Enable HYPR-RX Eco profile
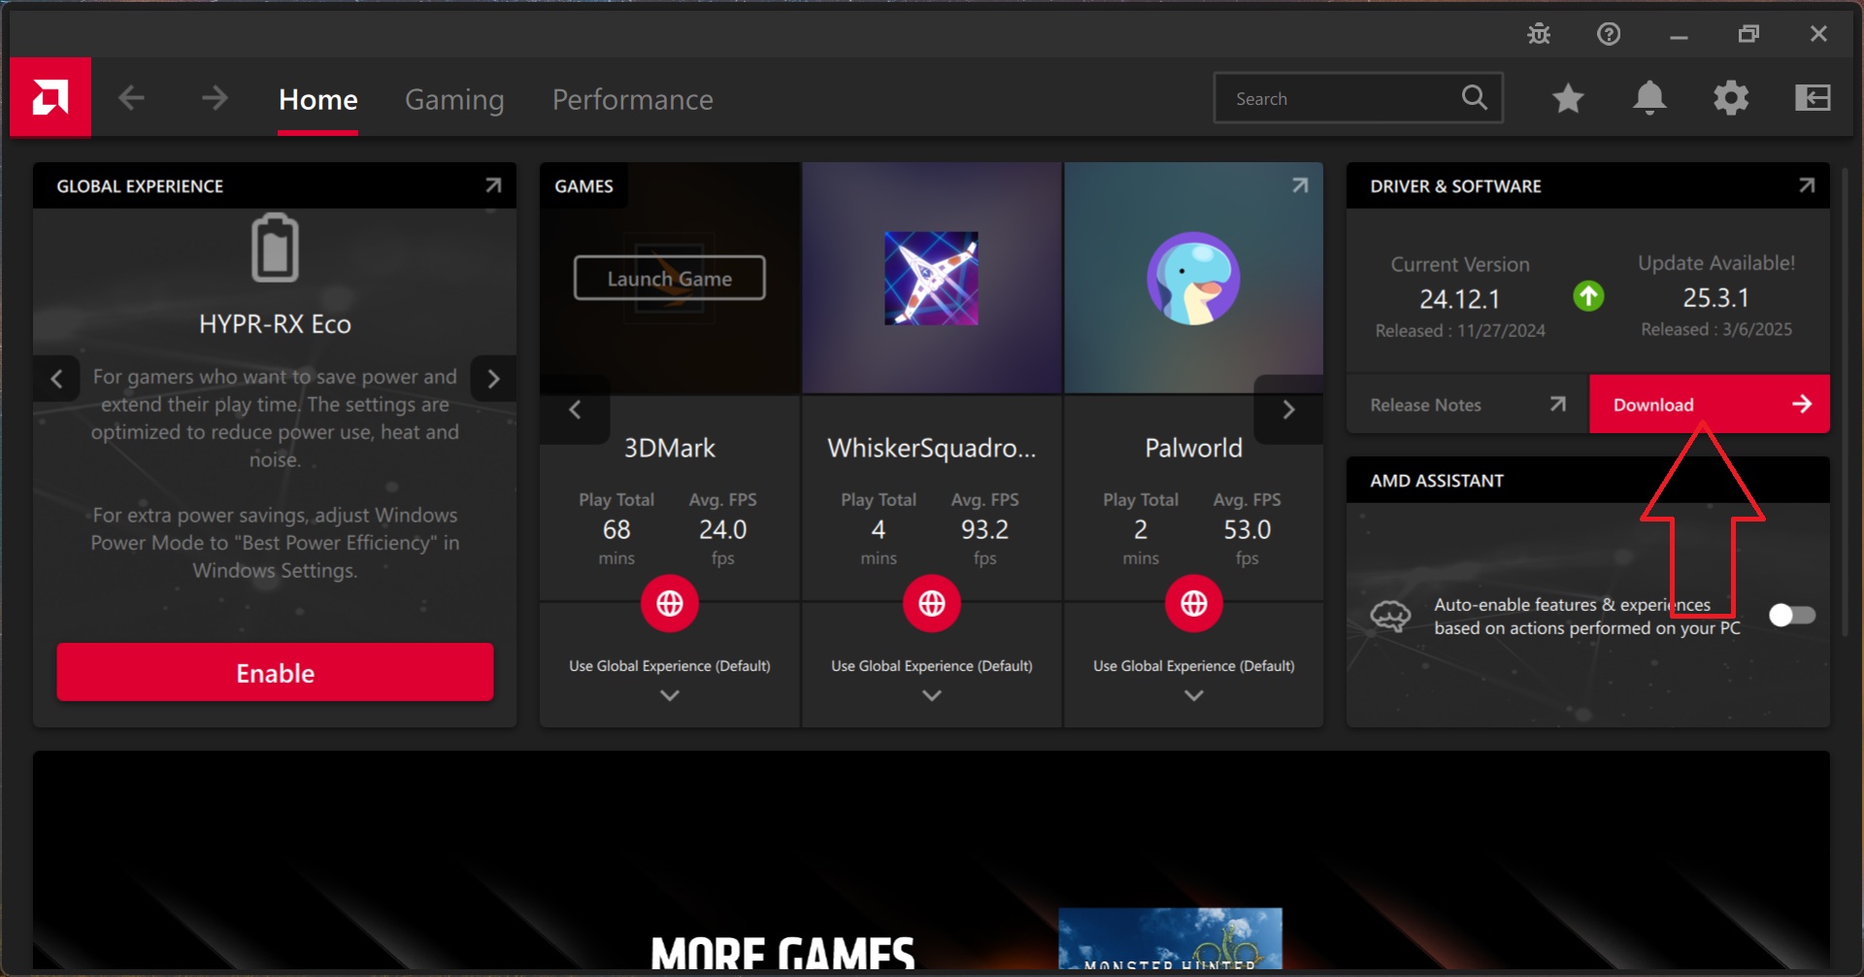1864x977 pixels. pyautogui.click(x=275, y=672)
